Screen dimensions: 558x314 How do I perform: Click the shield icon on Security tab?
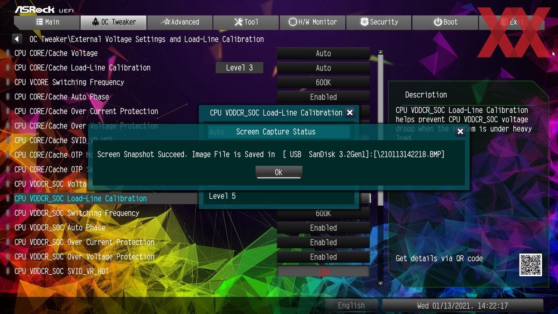coord(364,22)
